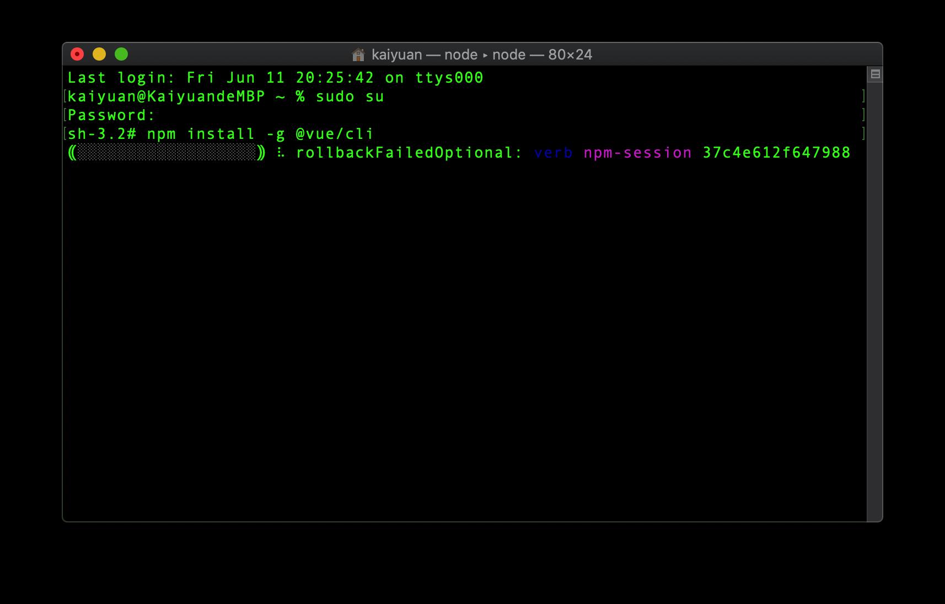
Task: Minimize the Terminal window with the yellow button
Action: pos(99,54)
